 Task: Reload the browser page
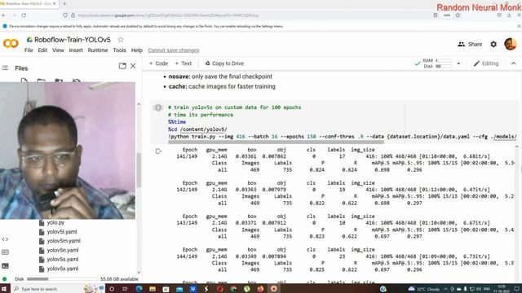(24, 15)
